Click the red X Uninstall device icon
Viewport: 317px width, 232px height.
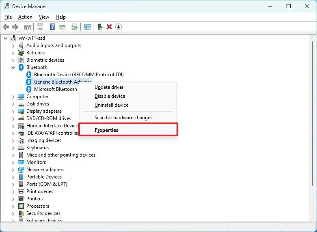pyautogui.click(x=109, y=27)
